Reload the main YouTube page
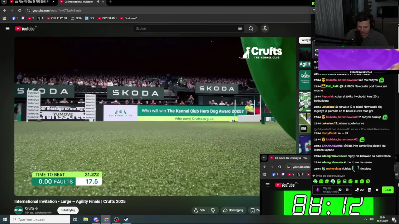The image size is (399, 224). coord(19,10)
